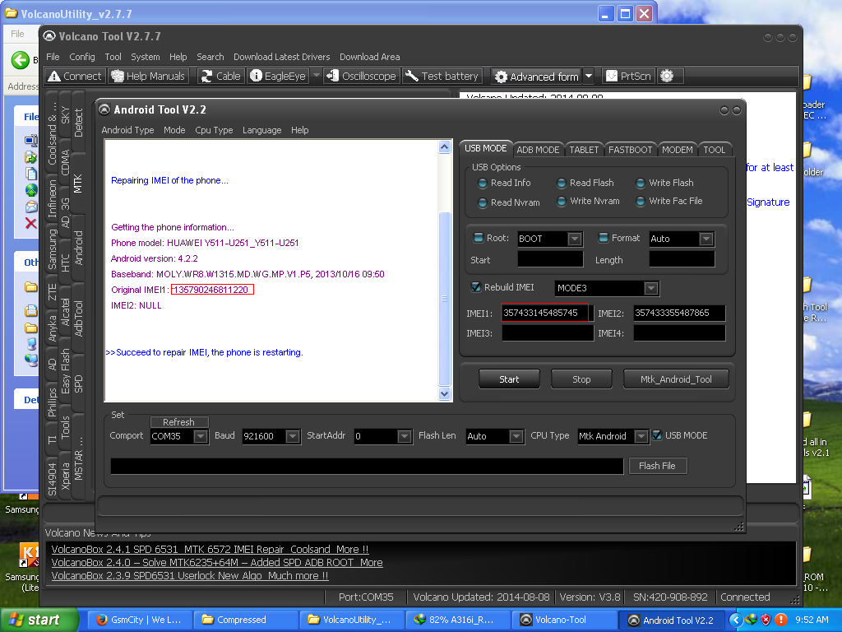Click the IMEI2 input field

pos(679,314)
